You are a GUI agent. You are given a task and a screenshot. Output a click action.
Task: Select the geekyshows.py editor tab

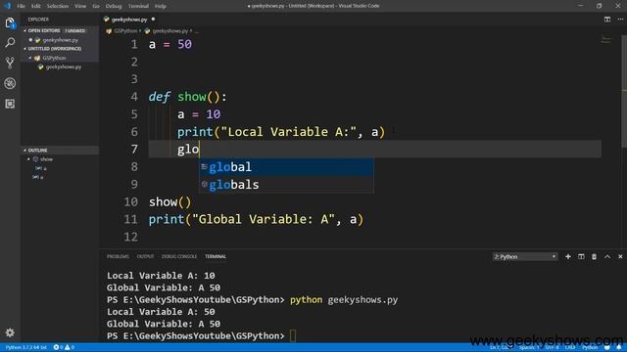coord(129,20)
